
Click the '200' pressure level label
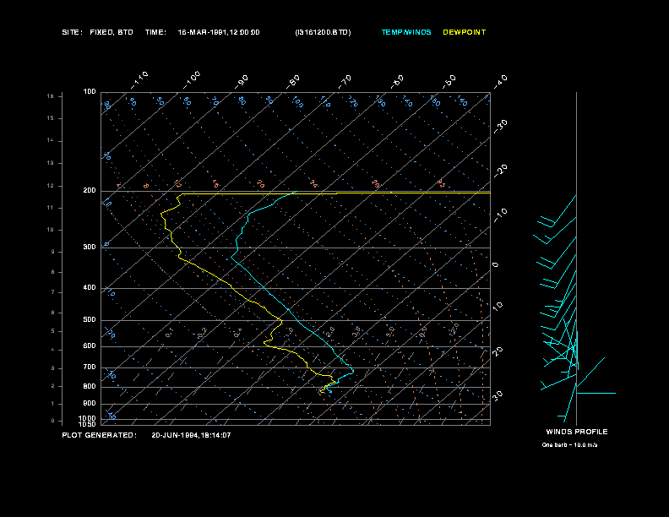pos(90,191)
